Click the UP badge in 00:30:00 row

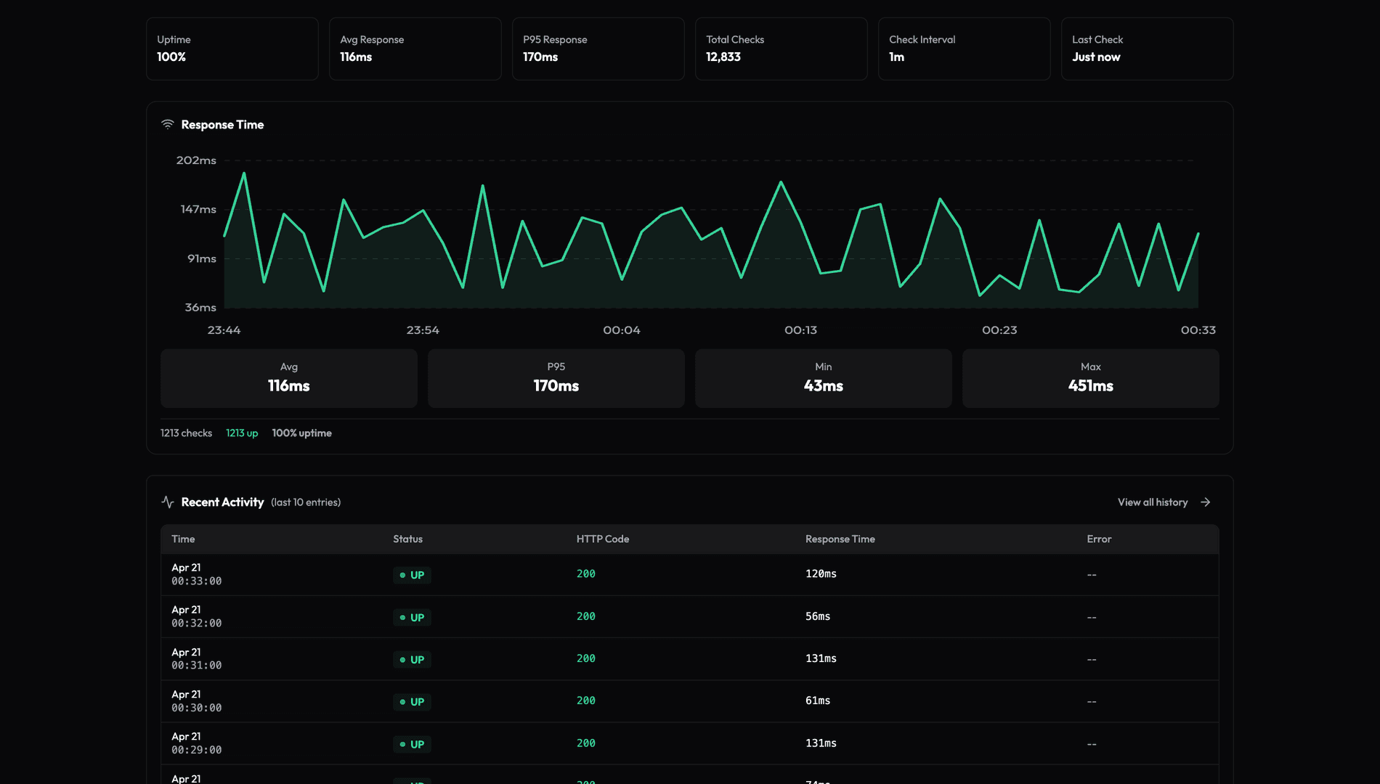coord(412,702)
